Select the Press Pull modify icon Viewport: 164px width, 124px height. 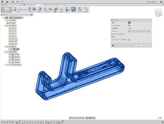[40, 9]
